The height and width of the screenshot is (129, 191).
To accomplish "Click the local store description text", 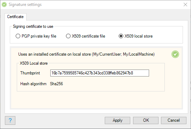I will click(86, 54).
